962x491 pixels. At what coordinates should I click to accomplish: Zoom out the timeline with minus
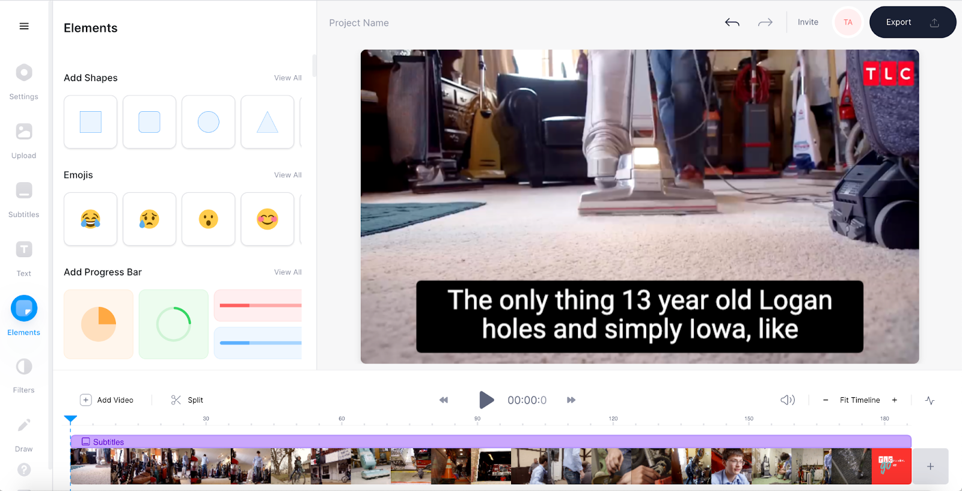[x=826, y=400]
